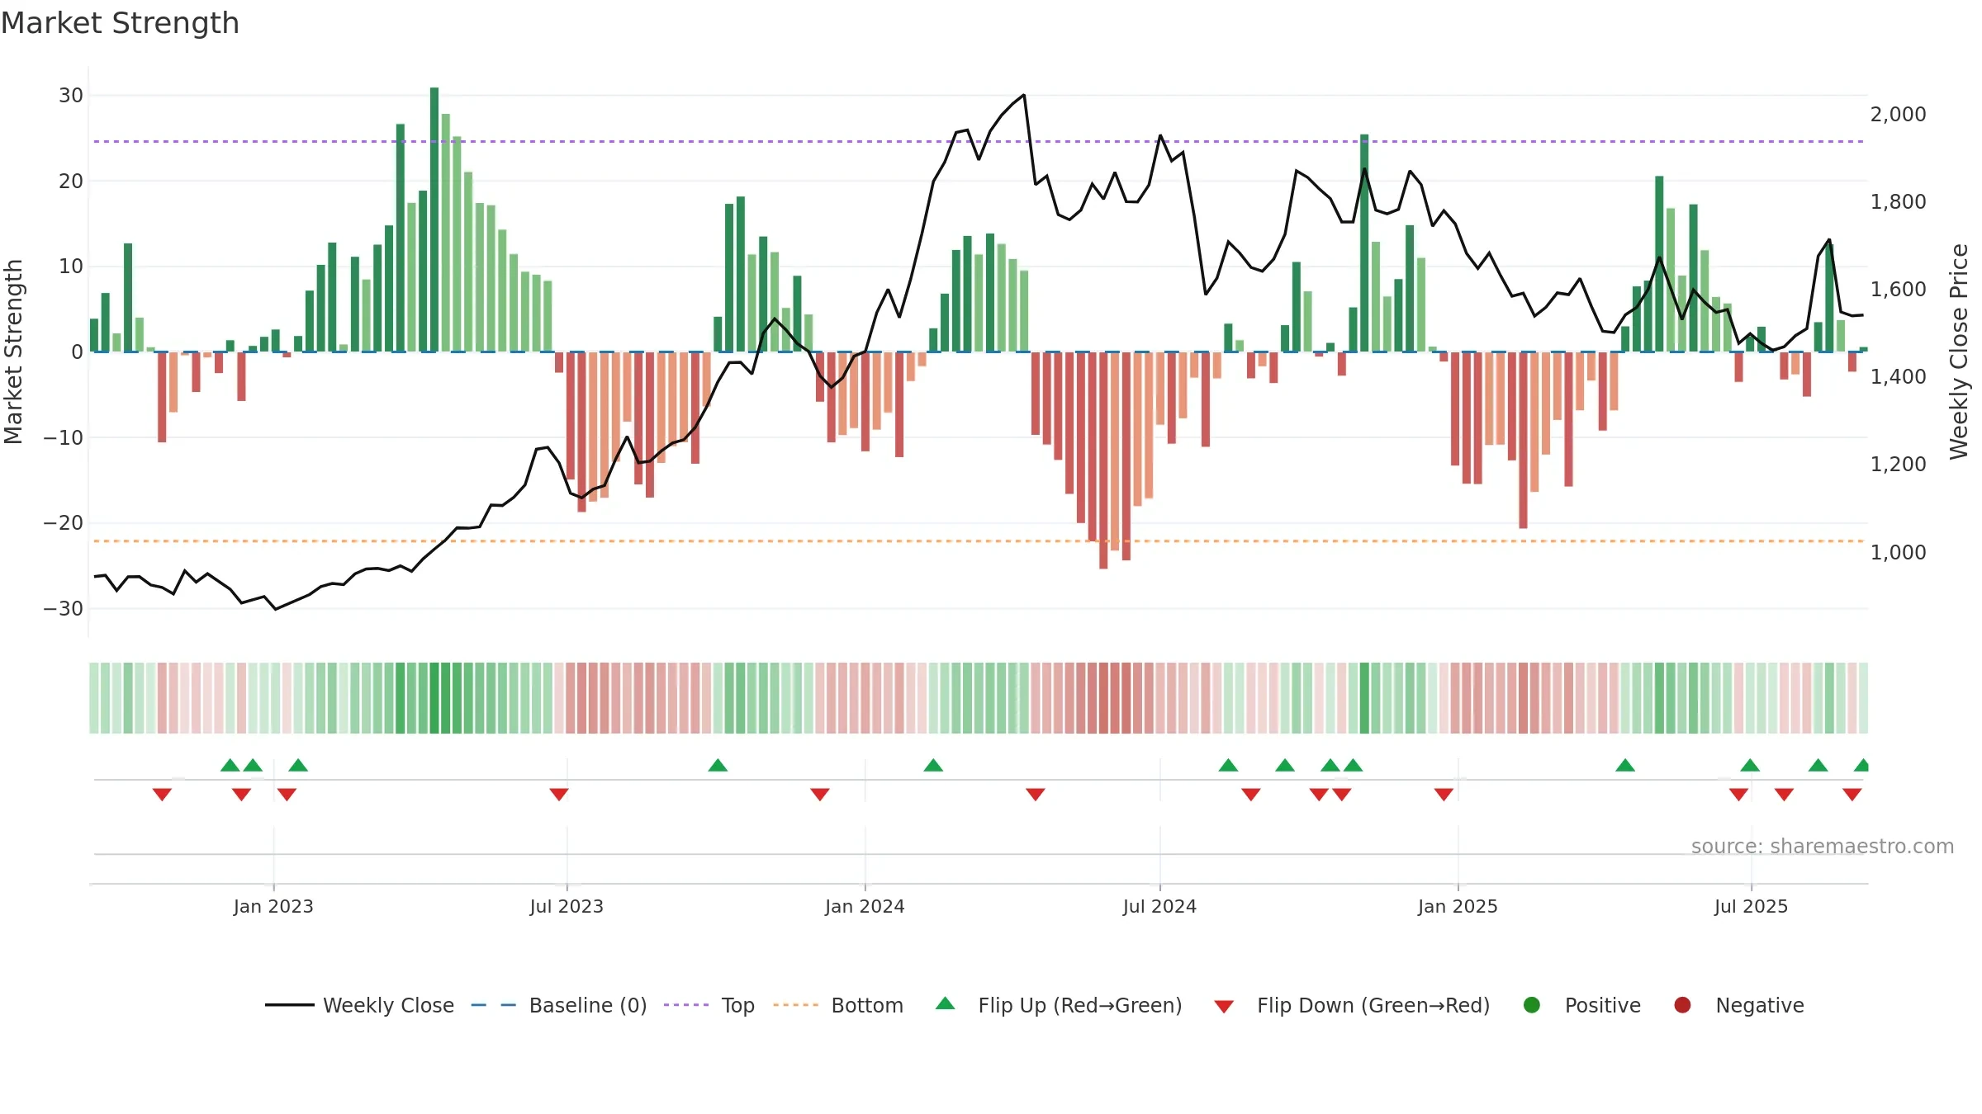Image resolution: width=1982 pixels, height=1114 pixels.
Task: Click the Flip Up triangle between Jan 2024 and Jul 2024
Action: click(x=933, y=766)
